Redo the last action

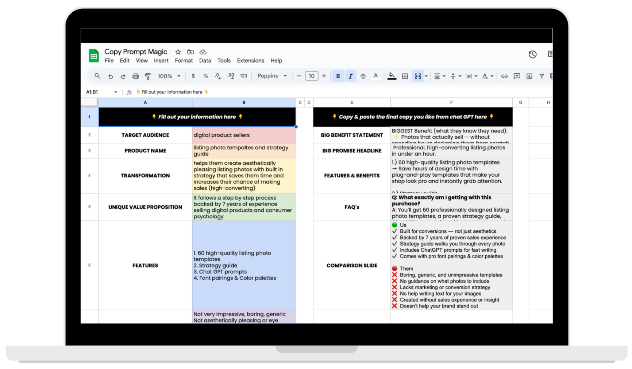[x=123, y=76]
